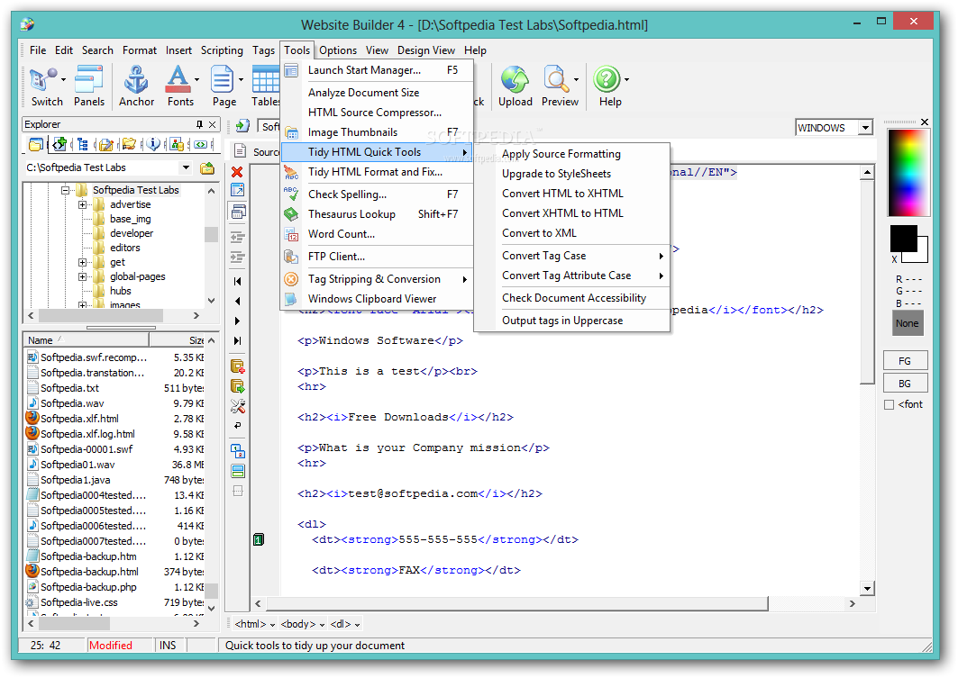Click the editor vertical scrollbar down arrow
The image size is (958, 678).
tap(867, 588)
